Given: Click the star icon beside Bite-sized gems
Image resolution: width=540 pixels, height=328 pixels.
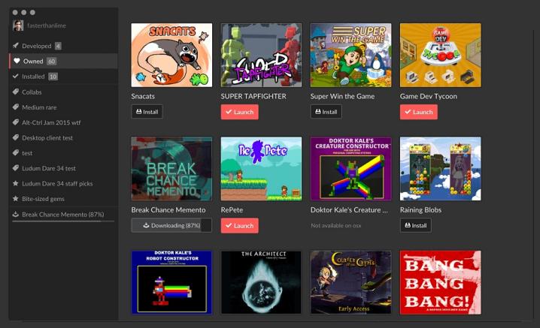Looking at the screenshot, I should click(16, 198).
